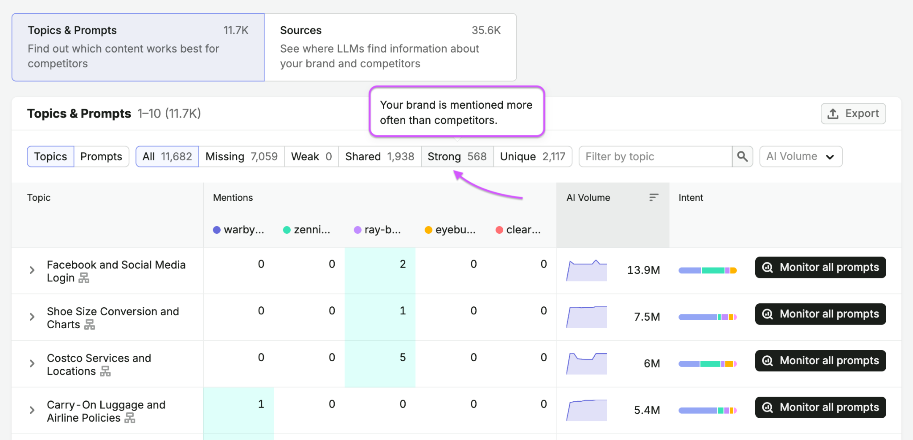Click the clear... brand legend
Screen dimensions: 913x440
(x=518, y=230)
